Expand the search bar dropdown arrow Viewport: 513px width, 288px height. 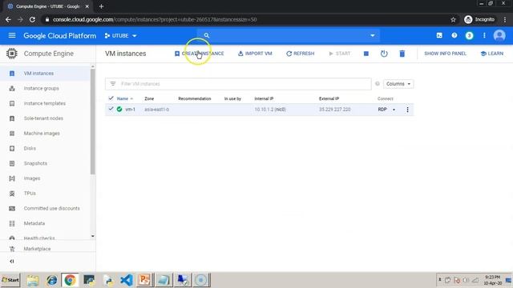pos(372,35)
